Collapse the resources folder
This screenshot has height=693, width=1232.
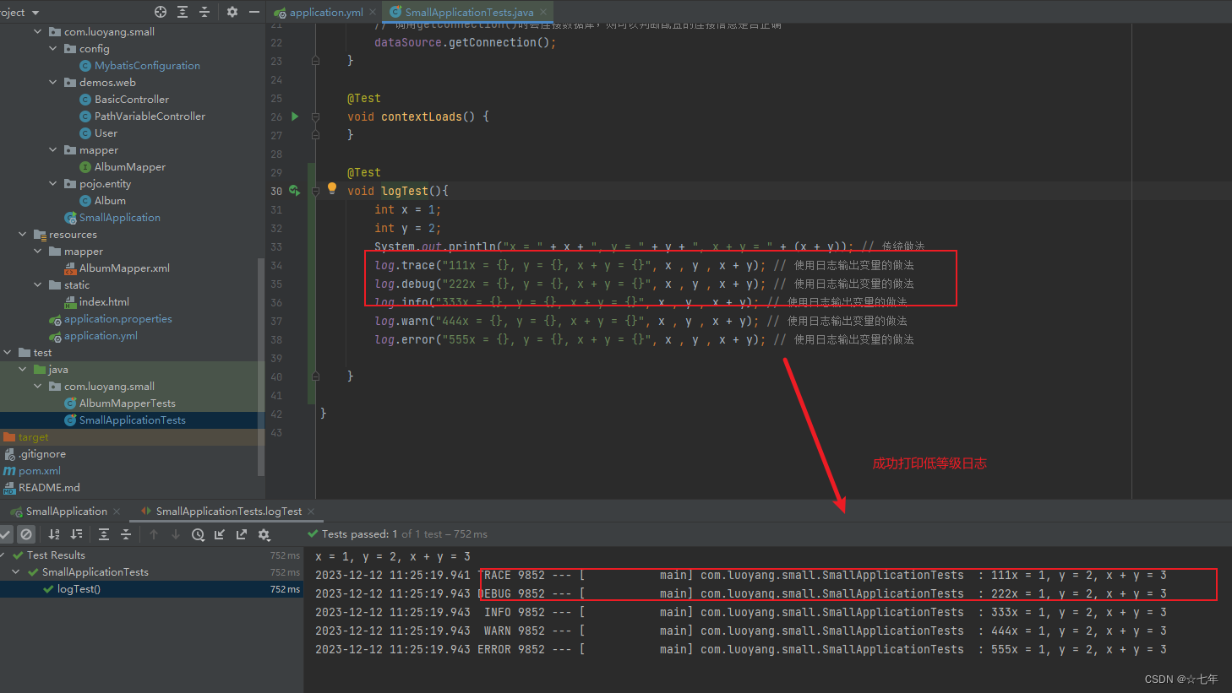coord(22,235)
